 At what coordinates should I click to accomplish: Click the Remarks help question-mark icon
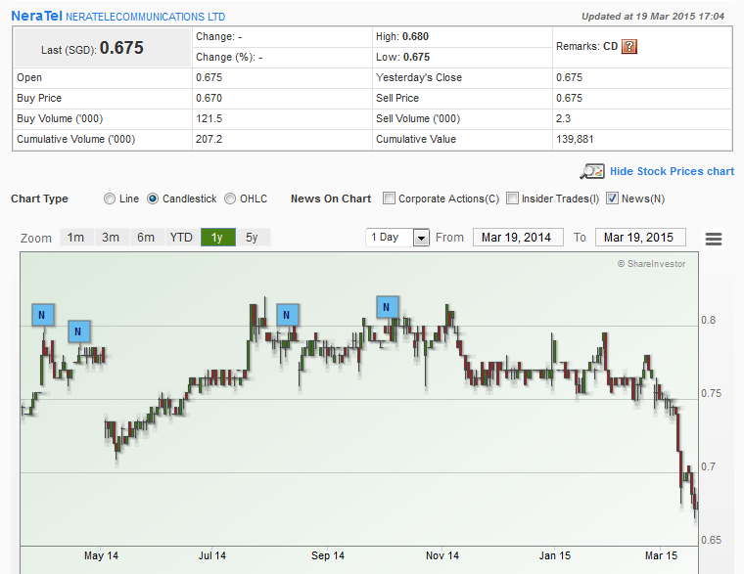[629, 47]
